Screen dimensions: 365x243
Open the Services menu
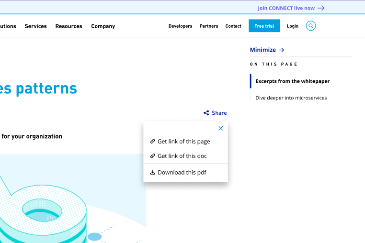tap(35, 26)
